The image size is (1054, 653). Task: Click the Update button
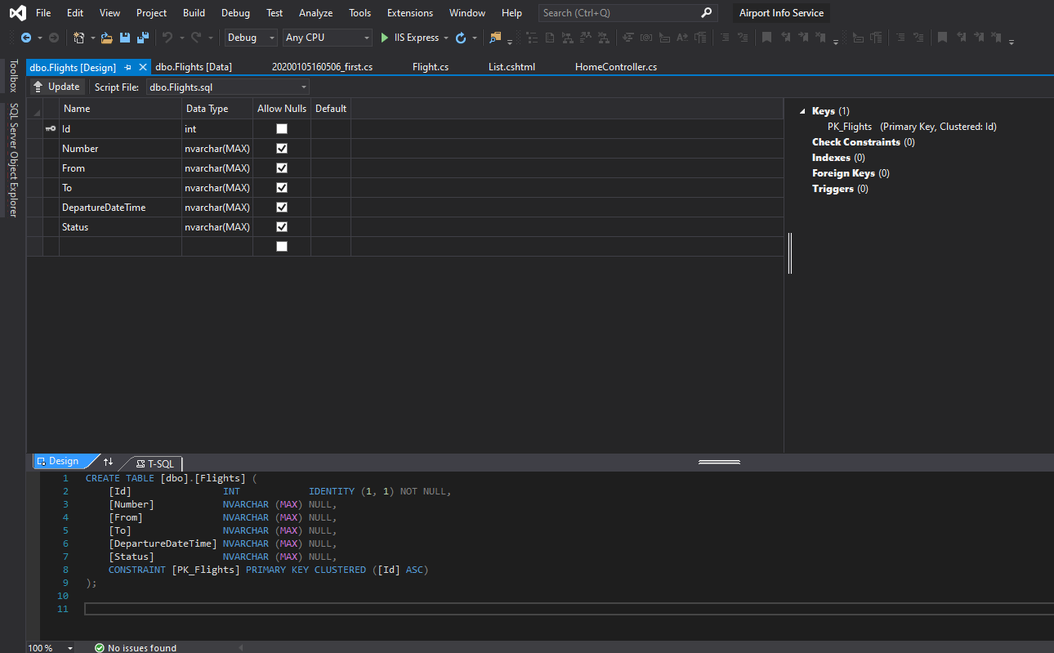coord(56,87)
